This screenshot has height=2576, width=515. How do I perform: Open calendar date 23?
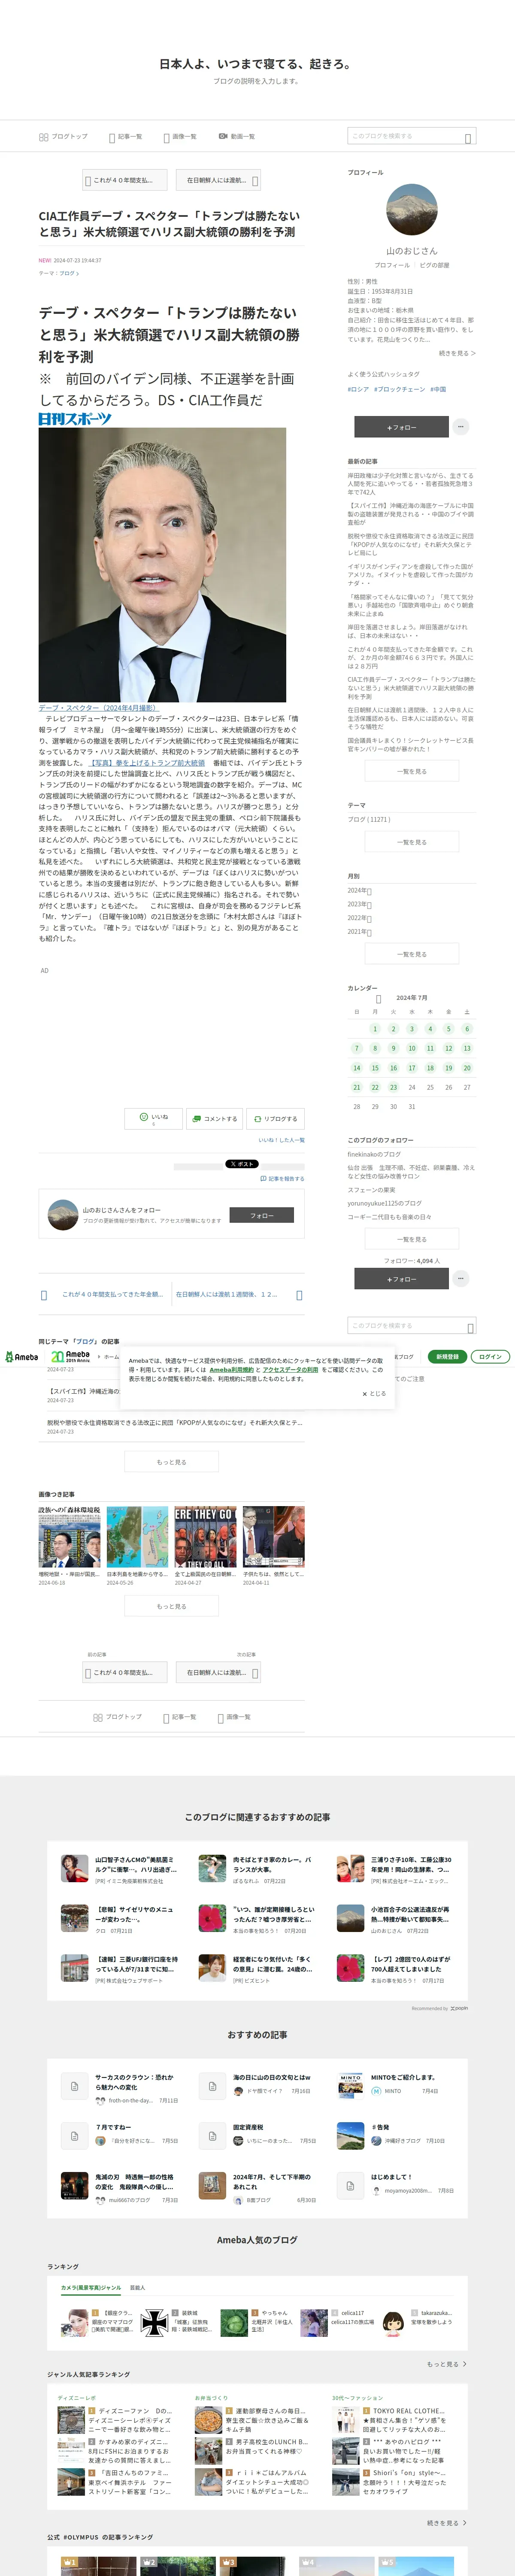coord(393,1087)
